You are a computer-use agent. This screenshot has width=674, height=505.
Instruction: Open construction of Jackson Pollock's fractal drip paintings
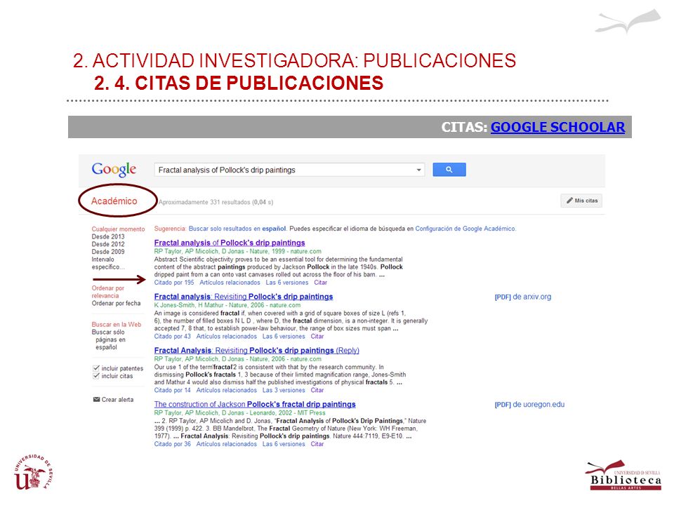(255, 404)
